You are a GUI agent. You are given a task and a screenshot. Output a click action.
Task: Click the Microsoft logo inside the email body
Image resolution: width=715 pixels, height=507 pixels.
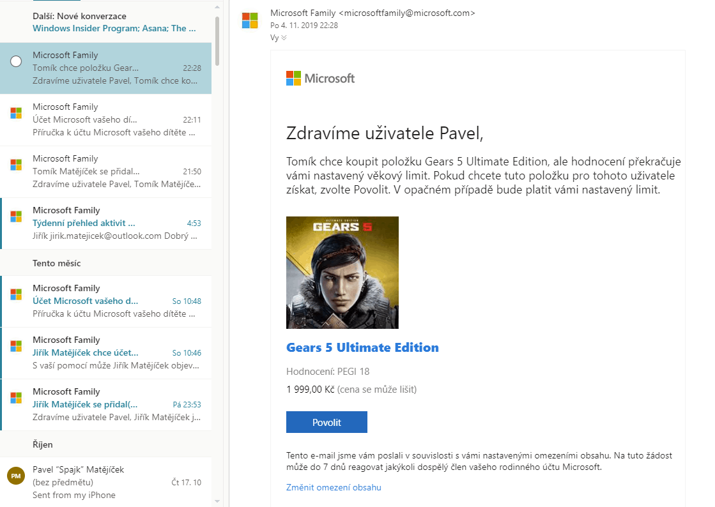(320, 79)
